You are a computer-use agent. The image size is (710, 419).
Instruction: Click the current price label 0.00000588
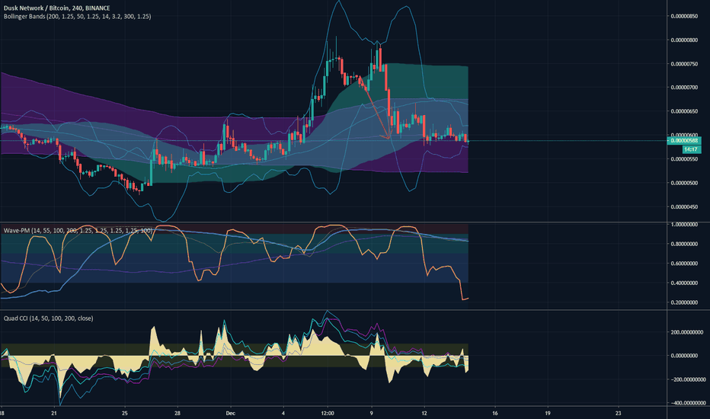click(x=684, y=141)
